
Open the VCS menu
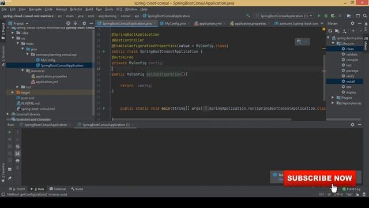(x=119, y=9)
